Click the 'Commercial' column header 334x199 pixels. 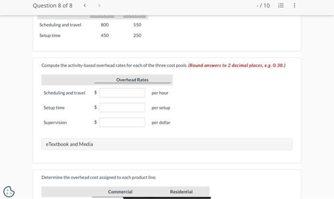[x=120, y=192]
